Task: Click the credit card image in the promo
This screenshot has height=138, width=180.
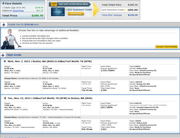Action: (58, 12)
